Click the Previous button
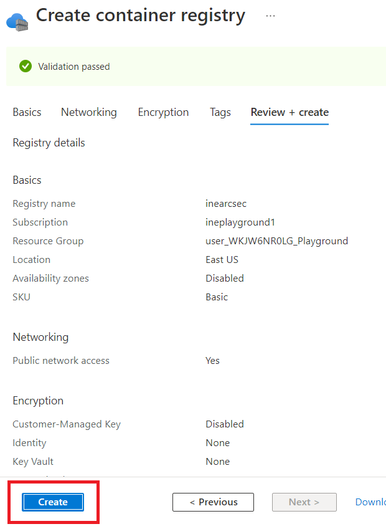The height and width of the screenshot is (529, 386). point(213,502)
